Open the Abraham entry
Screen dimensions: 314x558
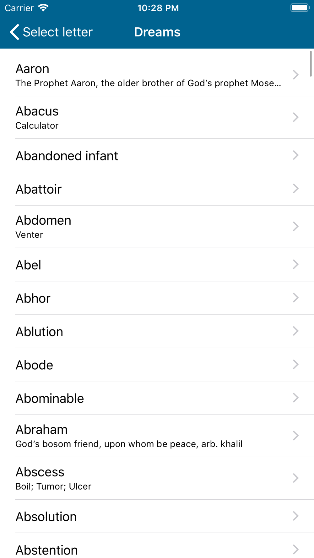tap(157, 436)
